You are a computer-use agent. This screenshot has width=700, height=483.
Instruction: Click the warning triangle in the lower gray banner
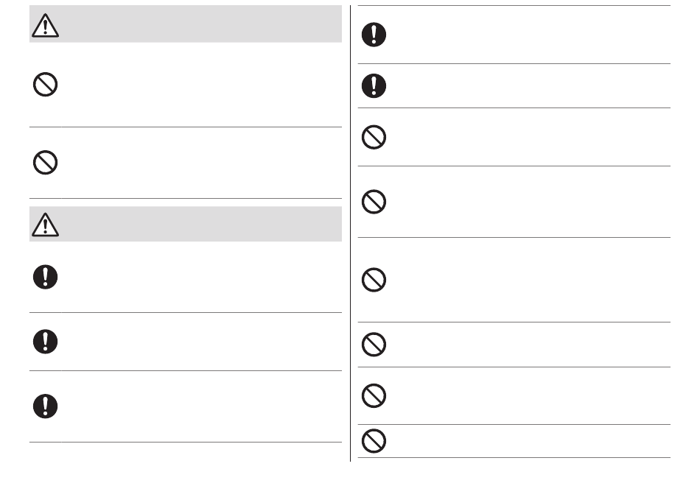(45, 225)
